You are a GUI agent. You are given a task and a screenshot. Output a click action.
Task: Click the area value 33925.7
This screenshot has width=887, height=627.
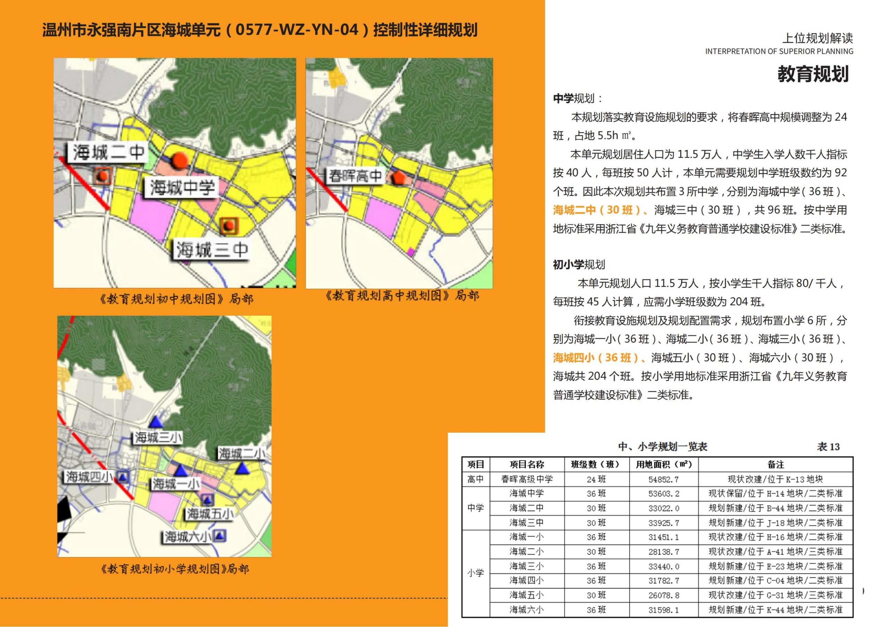[664, 523]
